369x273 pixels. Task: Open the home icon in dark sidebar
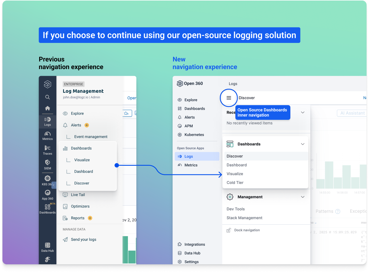tap(47, 108)
